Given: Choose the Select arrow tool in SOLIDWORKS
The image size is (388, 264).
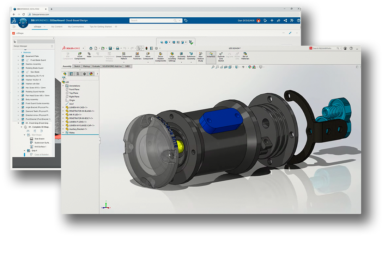Looking at the screenshot, I should click(139, 49).
